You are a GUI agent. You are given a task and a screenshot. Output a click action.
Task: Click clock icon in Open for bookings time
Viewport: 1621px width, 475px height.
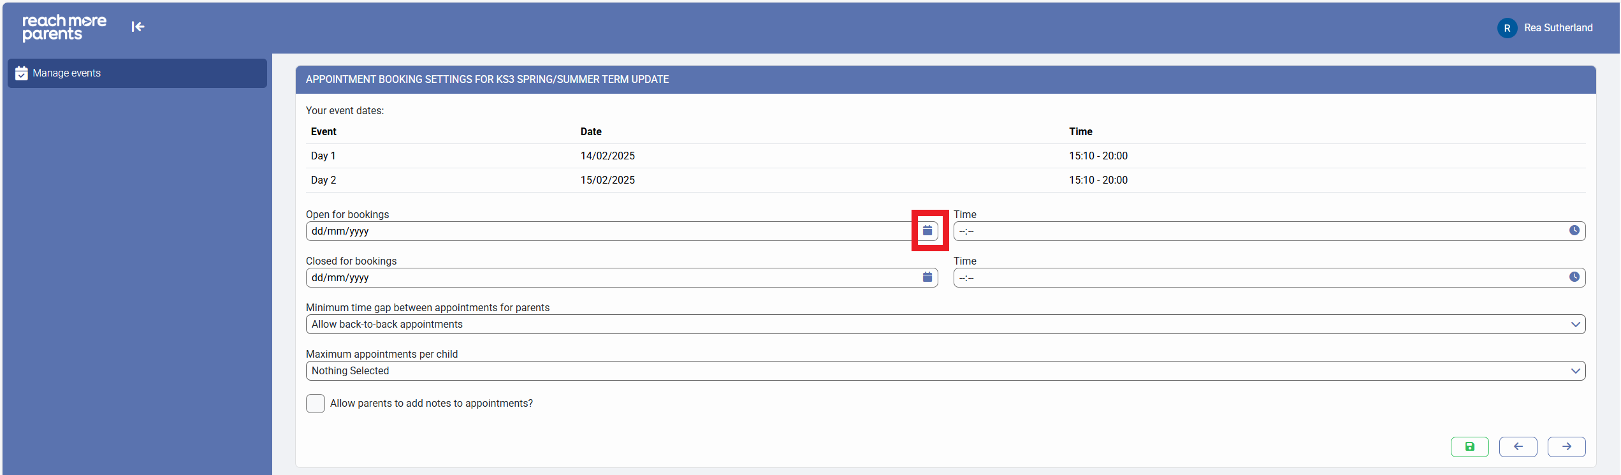[1574, 231]
